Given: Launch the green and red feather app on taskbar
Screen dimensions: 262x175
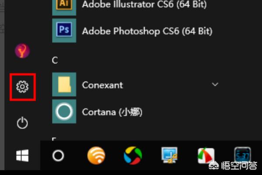Looking at the screenshot, I should (206, 156).
